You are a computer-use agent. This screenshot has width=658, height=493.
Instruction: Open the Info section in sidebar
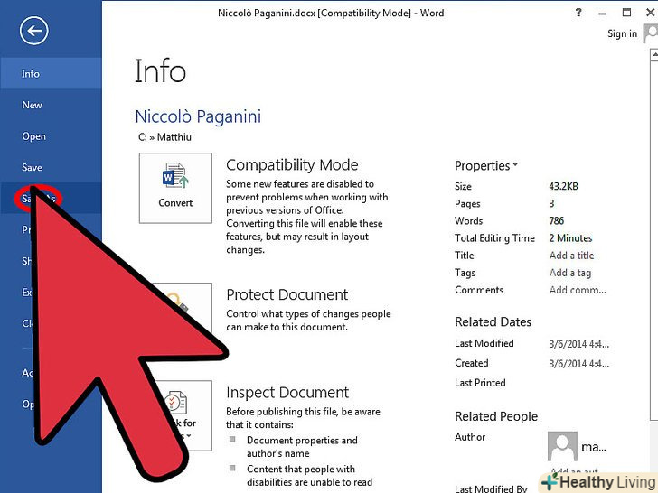coord(51,74)
